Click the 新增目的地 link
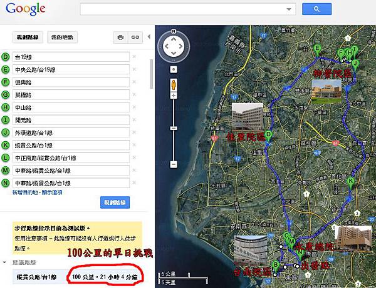Image resolution: width=376 pixels, height=288 pixels. click(x=25, y=192)
